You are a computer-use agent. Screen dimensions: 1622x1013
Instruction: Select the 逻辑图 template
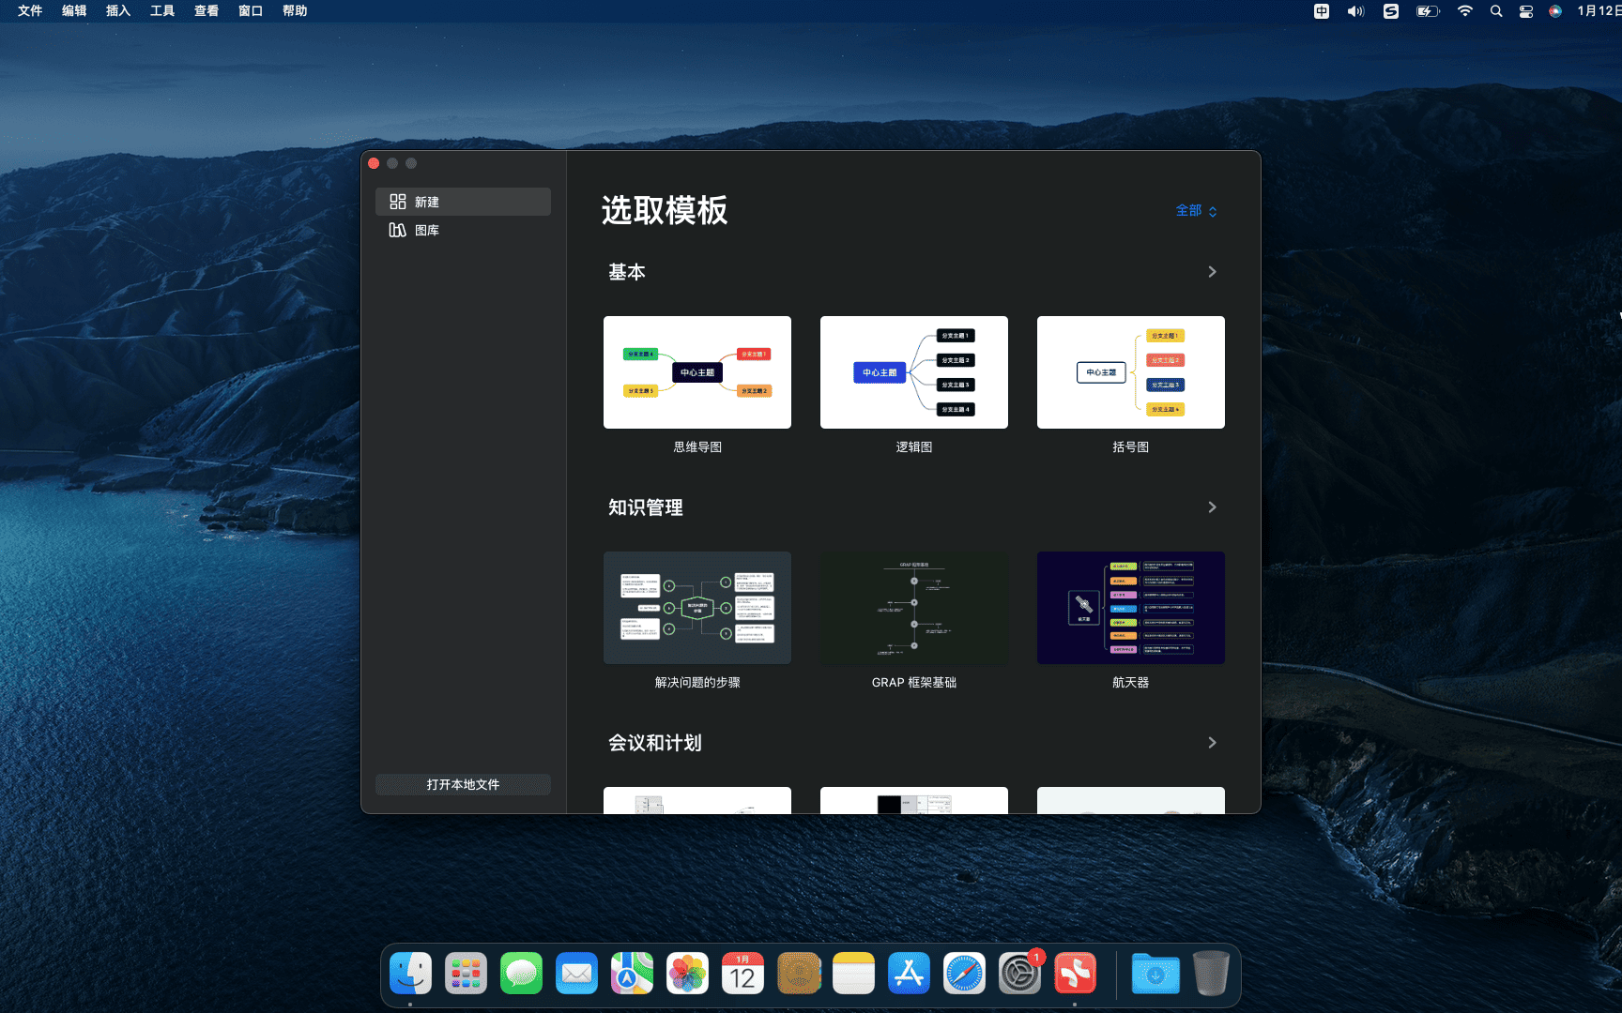[x=913, y=372]
